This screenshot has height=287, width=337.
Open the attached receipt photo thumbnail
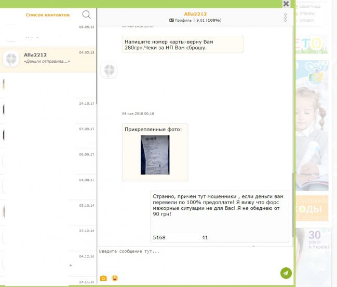[155, 155]
